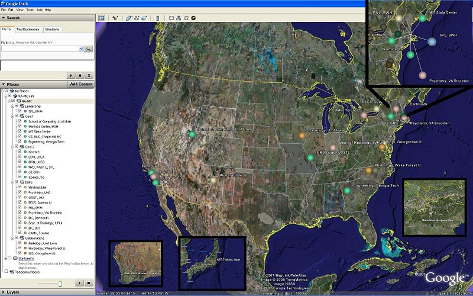Click the Fly To search input field
Image resolution: width=473 pixels, height=296 pixels.
(x=40, y=49)
